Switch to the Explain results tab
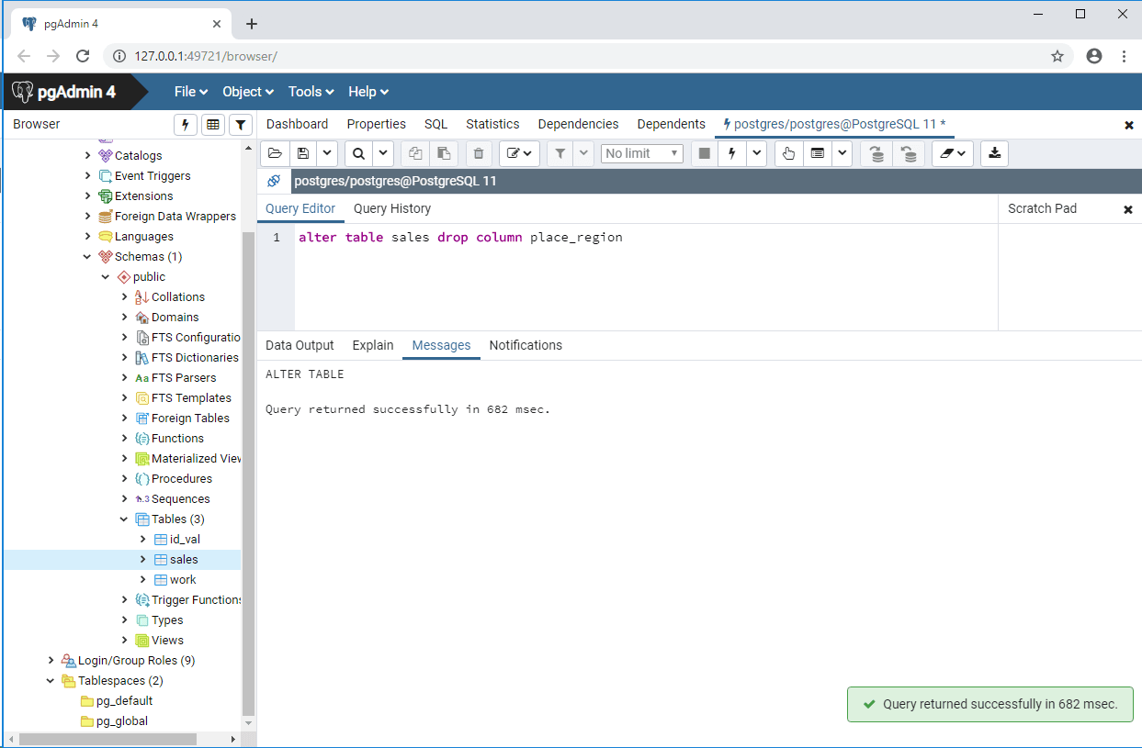This screenshot has width=1142, height=748. [x=373, y=345]
